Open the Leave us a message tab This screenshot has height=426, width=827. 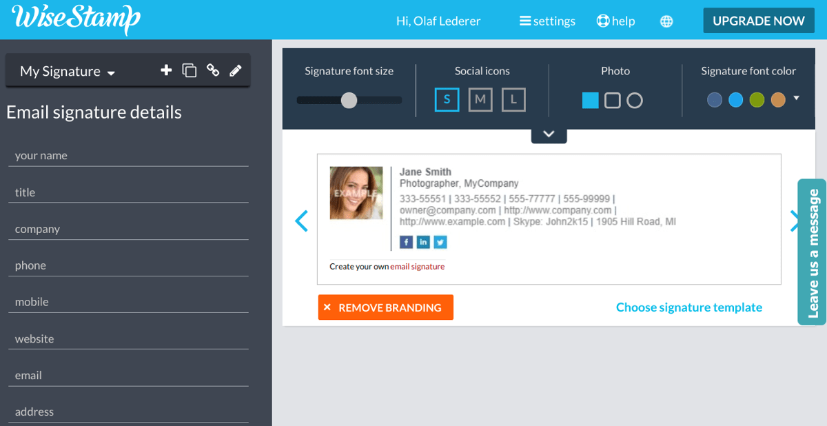click(x=813, y=252)
